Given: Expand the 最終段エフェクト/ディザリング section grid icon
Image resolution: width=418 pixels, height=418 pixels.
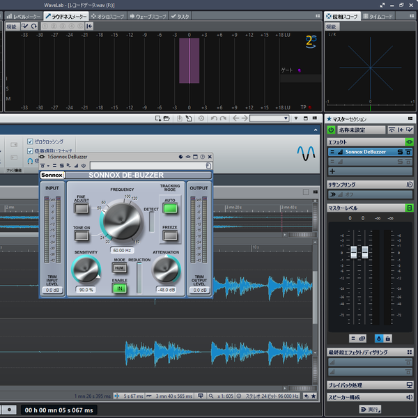Looking at the screenshot, I should pyautogui.click(x=410, y=352).
